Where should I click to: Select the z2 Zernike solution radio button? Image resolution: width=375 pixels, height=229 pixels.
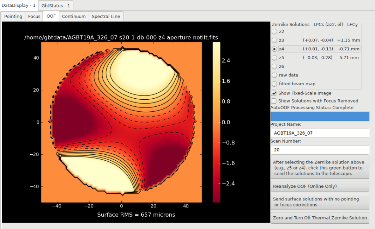tap(274, 31)
